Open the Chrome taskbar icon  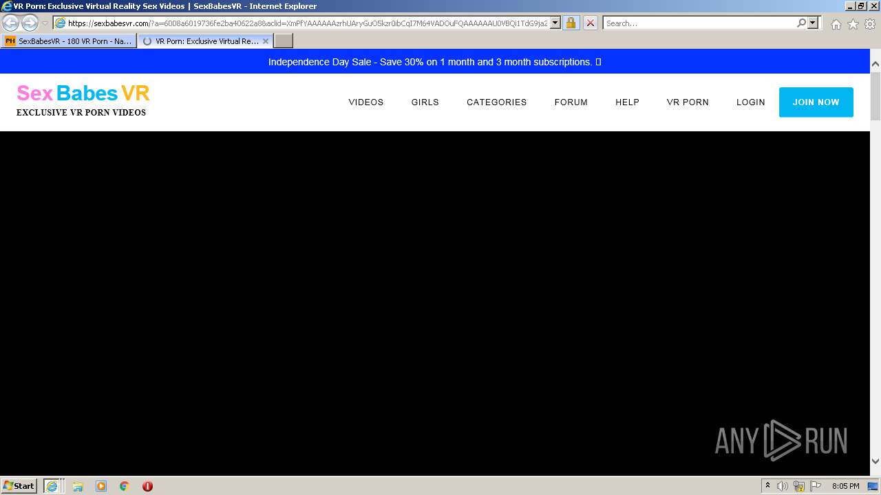tap(125, 486)
